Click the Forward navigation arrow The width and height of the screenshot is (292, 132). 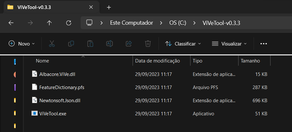(30, 23)
